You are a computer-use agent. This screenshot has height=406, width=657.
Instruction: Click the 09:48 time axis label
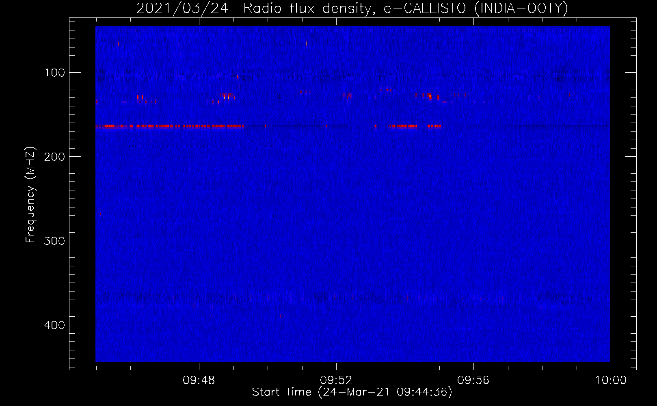(199, 380)
